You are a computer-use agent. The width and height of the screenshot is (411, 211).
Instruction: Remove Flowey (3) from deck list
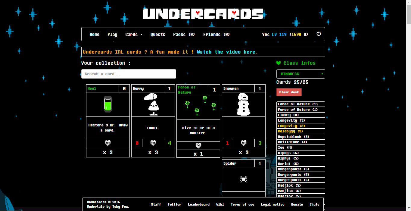tap(301, 115)
